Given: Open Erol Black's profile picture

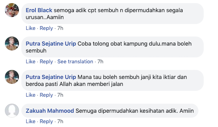Looking at the screenshot, I should (12, 10).
